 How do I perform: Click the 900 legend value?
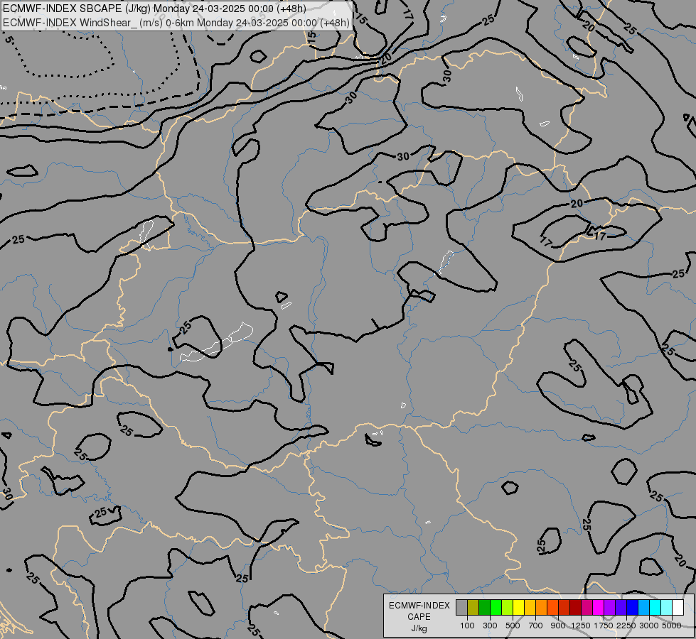(558, 626)
